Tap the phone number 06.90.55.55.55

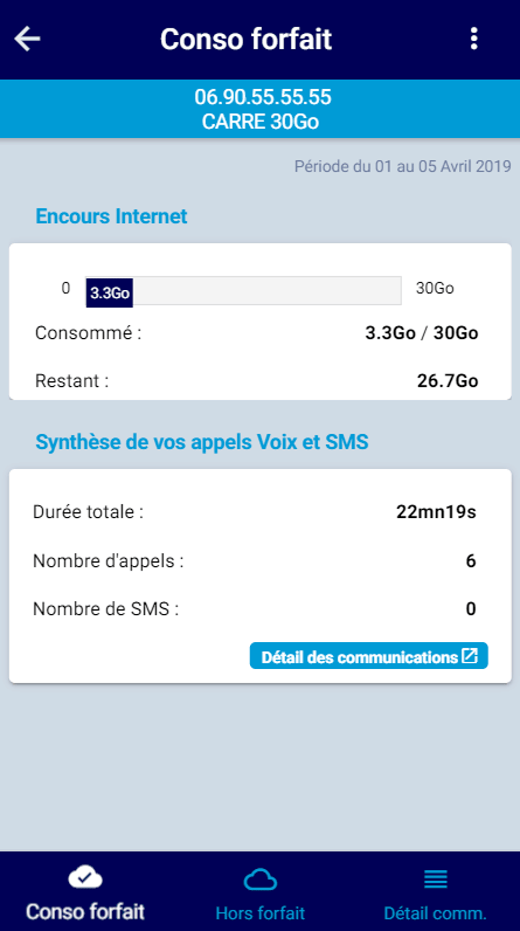(x=263, y=97)
